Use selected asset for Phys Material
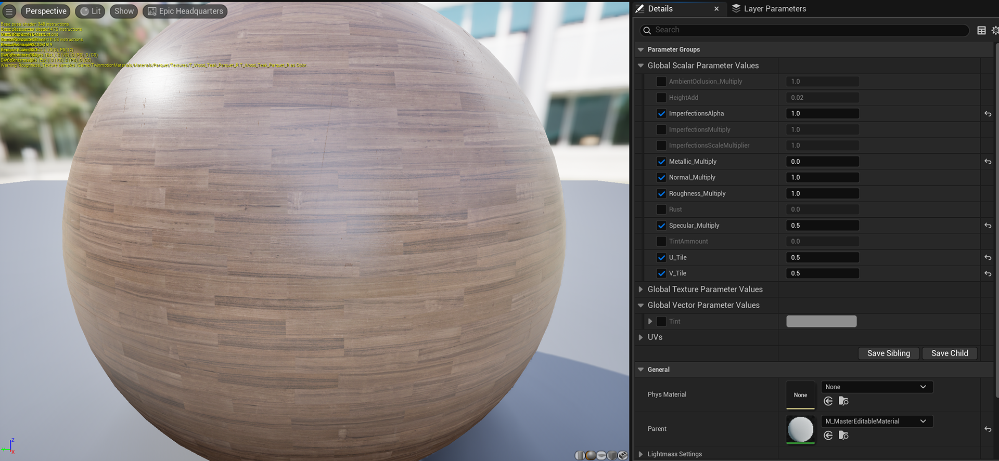 pyautogui.click(x=828, y=401)
